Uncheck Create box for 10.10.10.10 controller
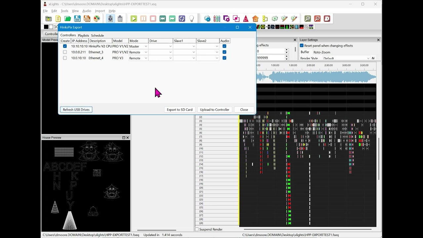The image size is (423, 238). 65,46
